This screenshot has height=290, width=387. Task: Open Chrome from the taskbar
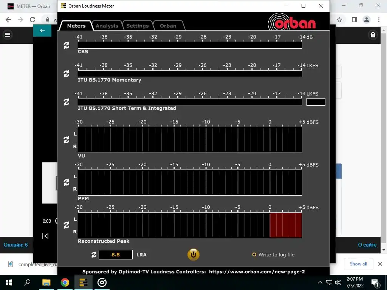point(65,282)
